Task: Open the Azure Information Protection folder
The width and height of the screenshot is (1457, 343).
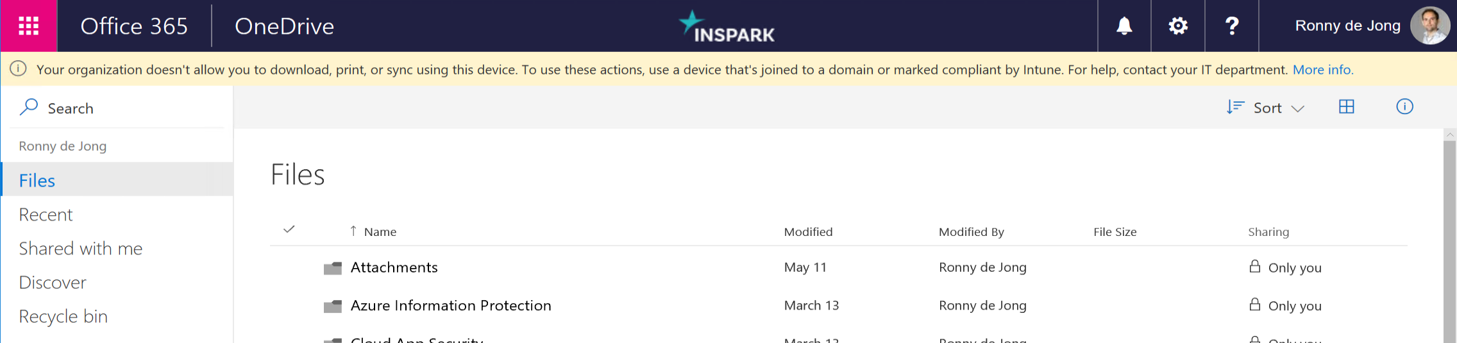Action: click(x=451, y=306)
